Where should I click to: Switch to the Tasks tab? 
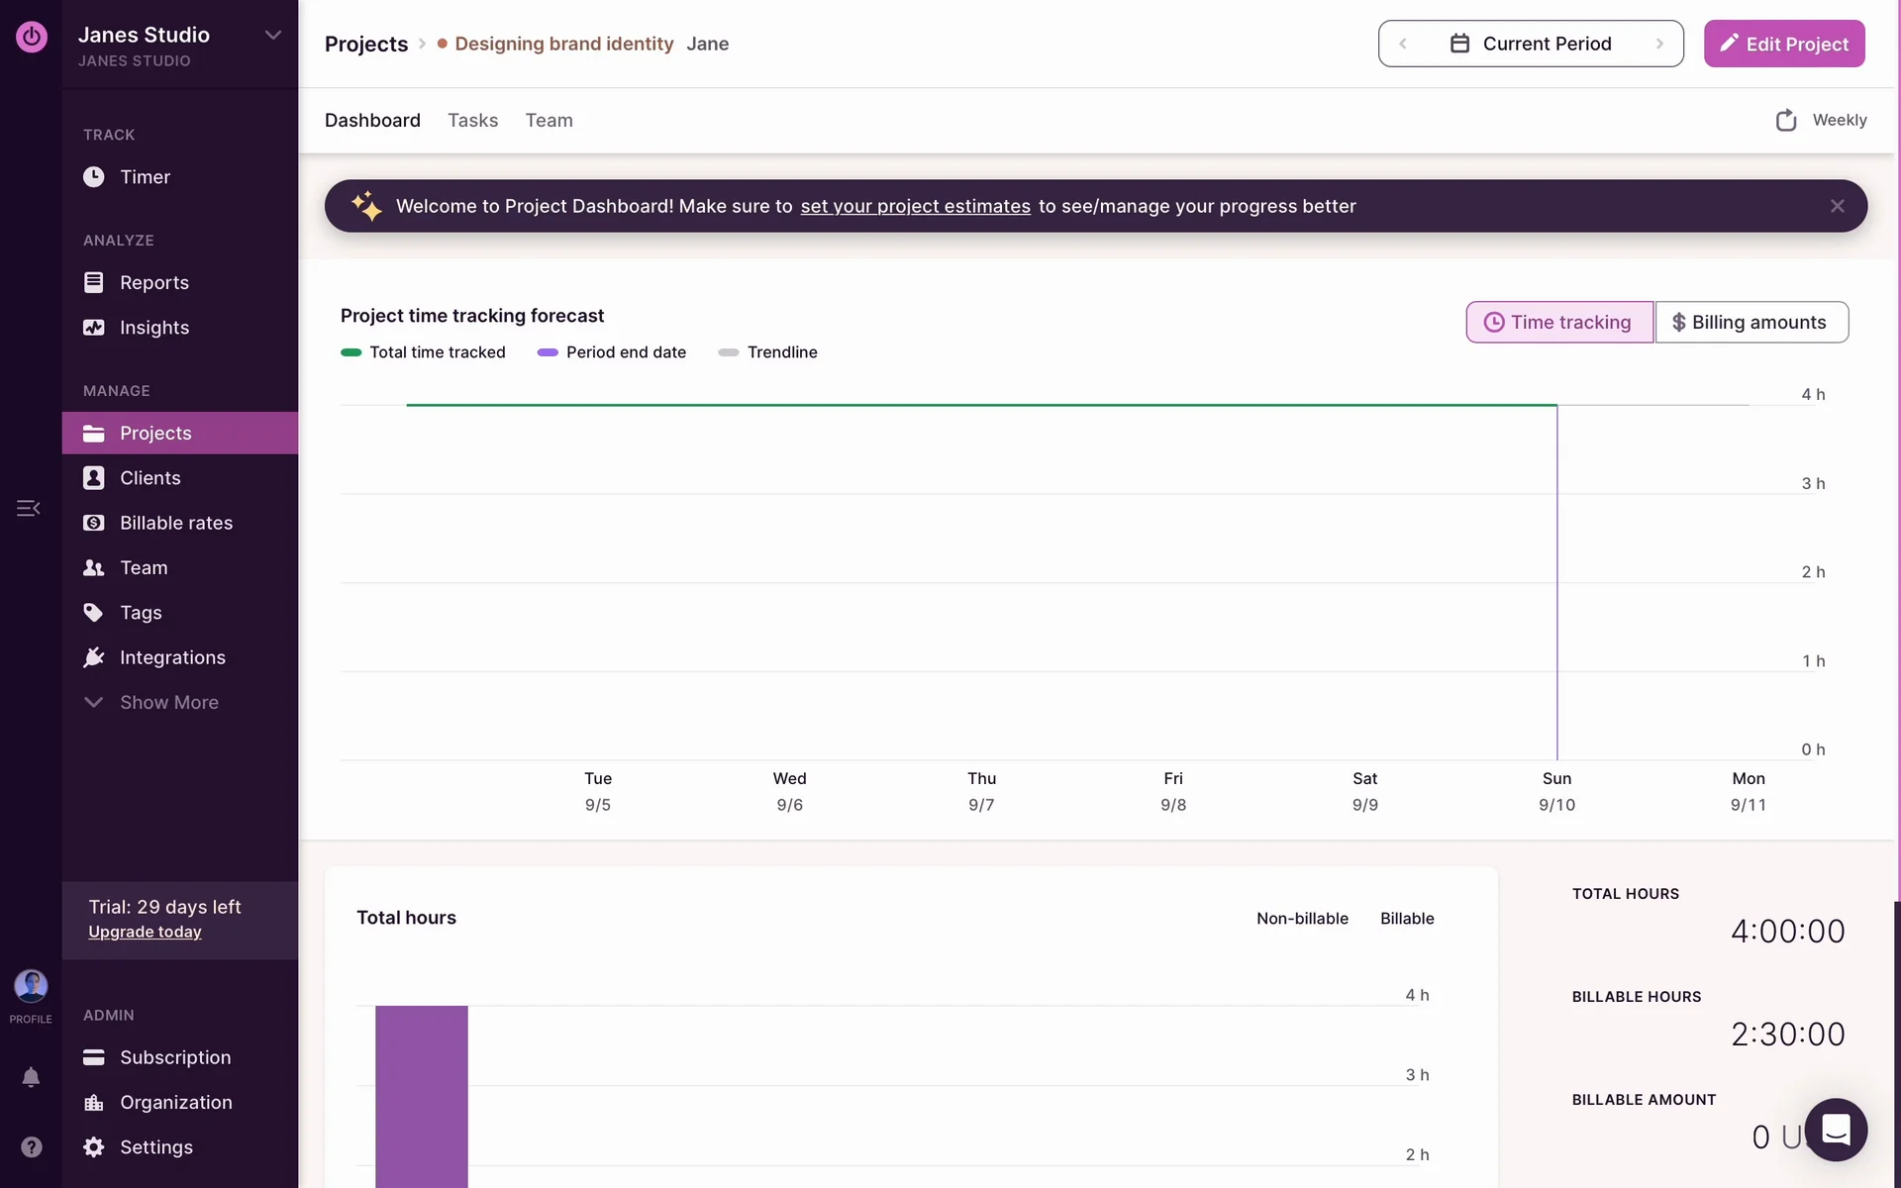(x=472, y=120)
